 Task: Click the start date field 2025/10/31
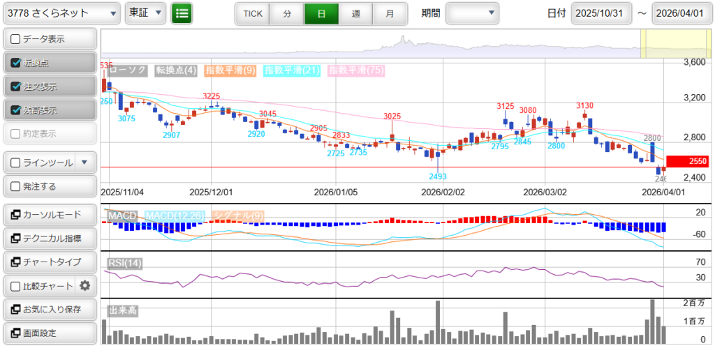click(x=601, y=13)
